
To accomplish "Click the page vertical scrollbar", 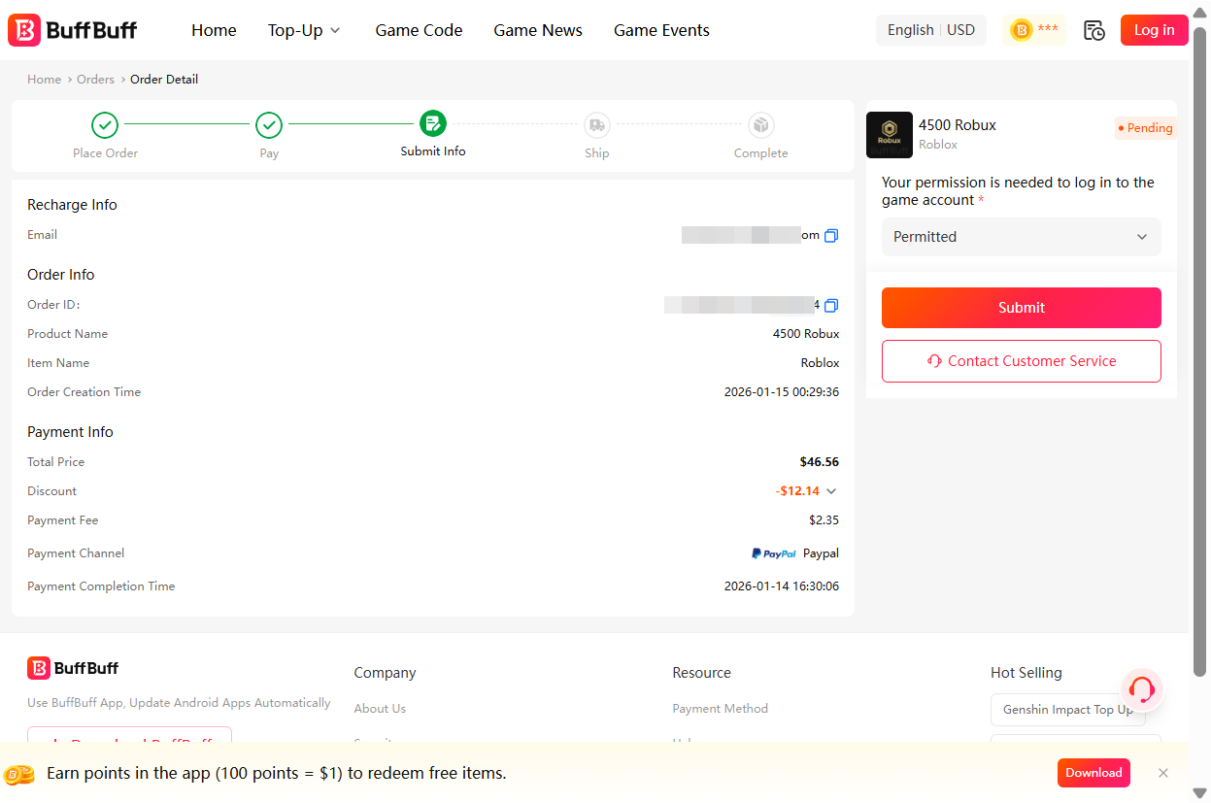I will click(x=1199, y=350).
